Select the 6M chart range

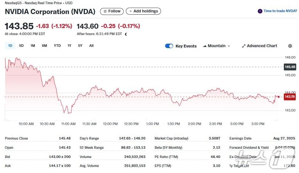tap(44, 46)
